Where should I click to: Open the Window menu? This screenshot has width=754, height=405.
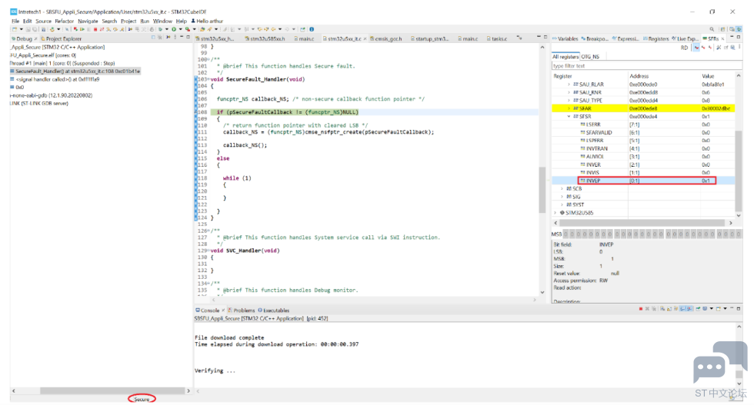[x=162, y=22]
